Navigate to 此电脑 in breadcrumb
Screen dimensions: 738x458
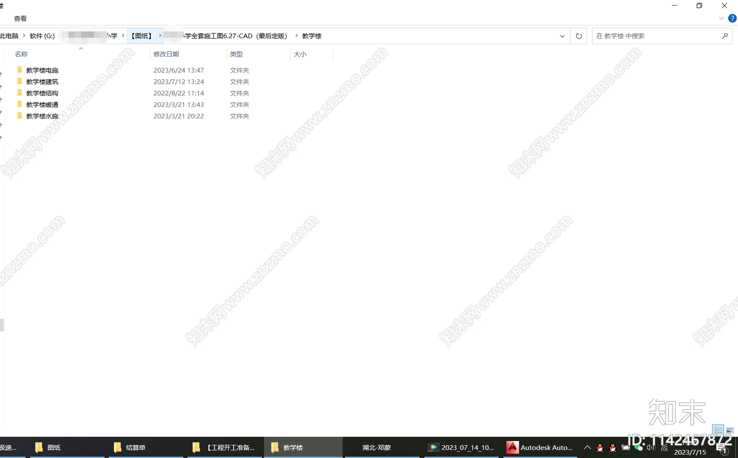[x=9, y=36]
